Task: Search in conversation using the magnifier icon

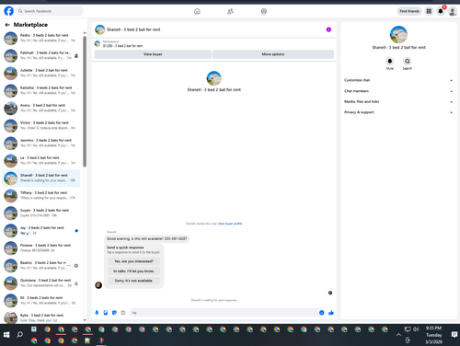Action: click(408, 61)
